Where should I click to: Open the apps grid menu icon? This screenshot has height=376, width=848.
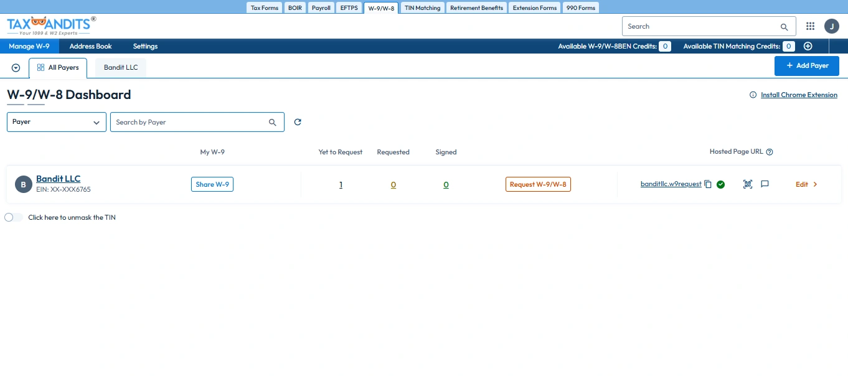click(x=810, y=26)
